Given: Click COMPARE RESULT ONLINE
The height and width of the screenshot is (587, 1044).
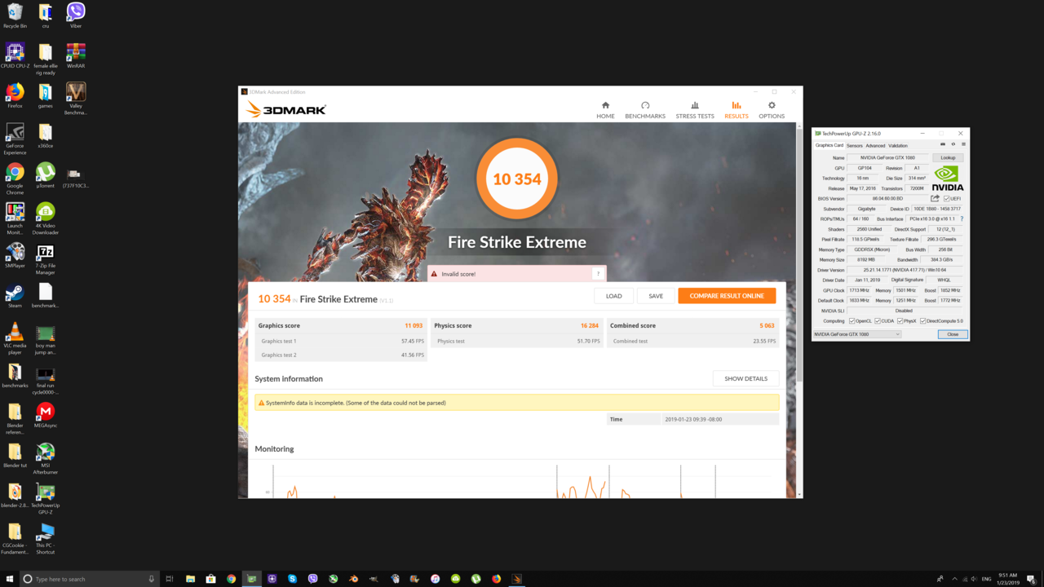Looking at the screenshot, I should point(727,296).
